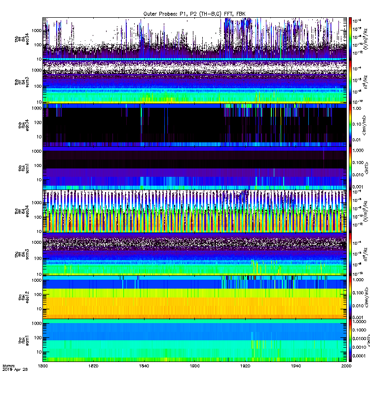Click the '1000' frequency tick of thc eac34 panel

(x=37, y=203)
